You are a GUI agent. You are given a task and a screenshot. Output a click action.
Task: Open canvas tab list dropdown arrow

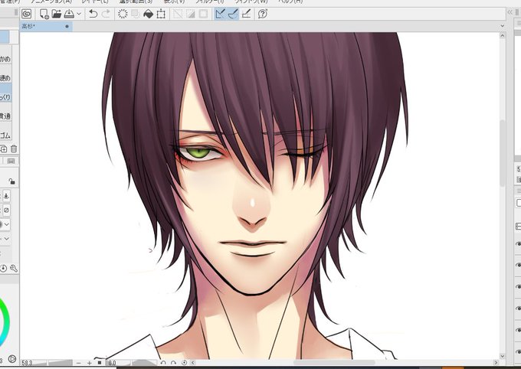coord(502,26)
